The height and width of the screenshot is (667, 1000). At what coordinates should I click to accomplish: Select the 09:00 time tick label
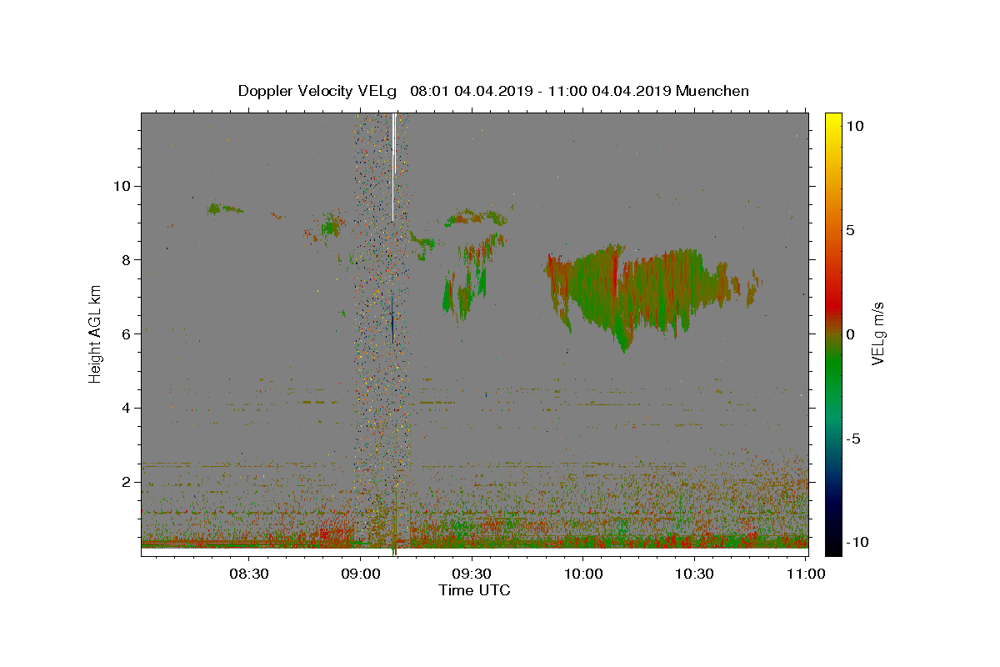pos(360,574)
